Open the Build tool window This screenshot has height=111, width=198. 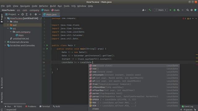point(56,106)
